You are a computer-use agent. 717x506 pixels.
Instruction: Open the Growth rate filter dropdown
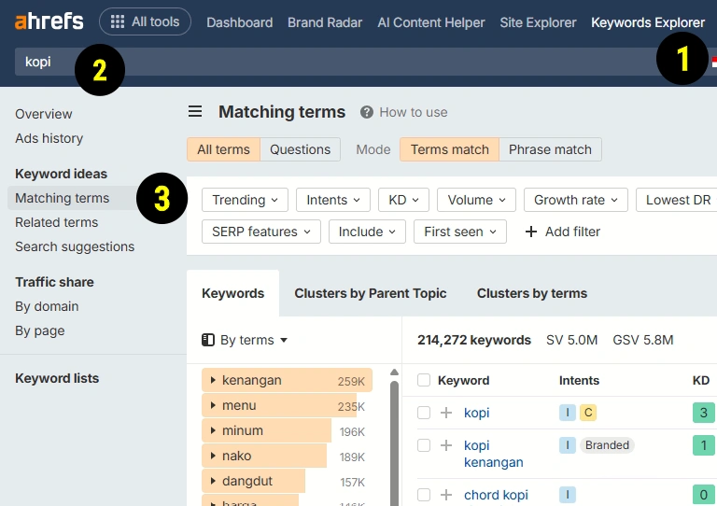click(576, 200)
